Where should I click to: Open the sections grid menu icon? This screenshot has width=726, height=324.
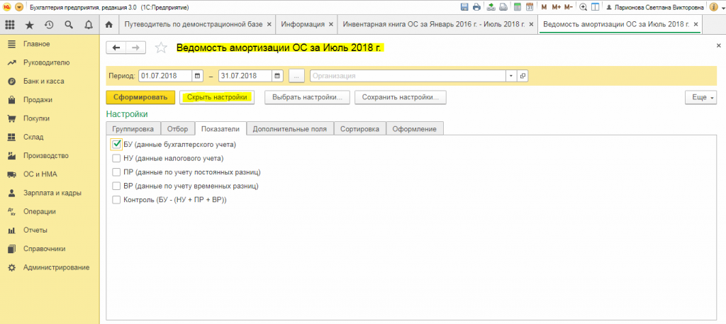pyautogui.click(x=10, y=25)
